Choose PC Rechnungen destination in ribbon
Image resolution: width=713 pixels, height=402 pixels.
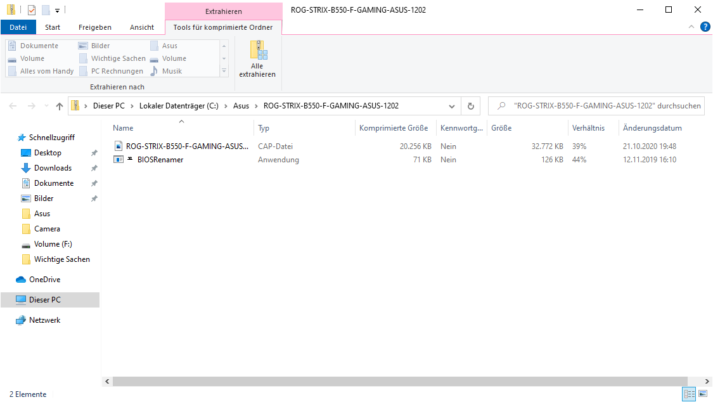pyautogui.click(x=112, y=71)
